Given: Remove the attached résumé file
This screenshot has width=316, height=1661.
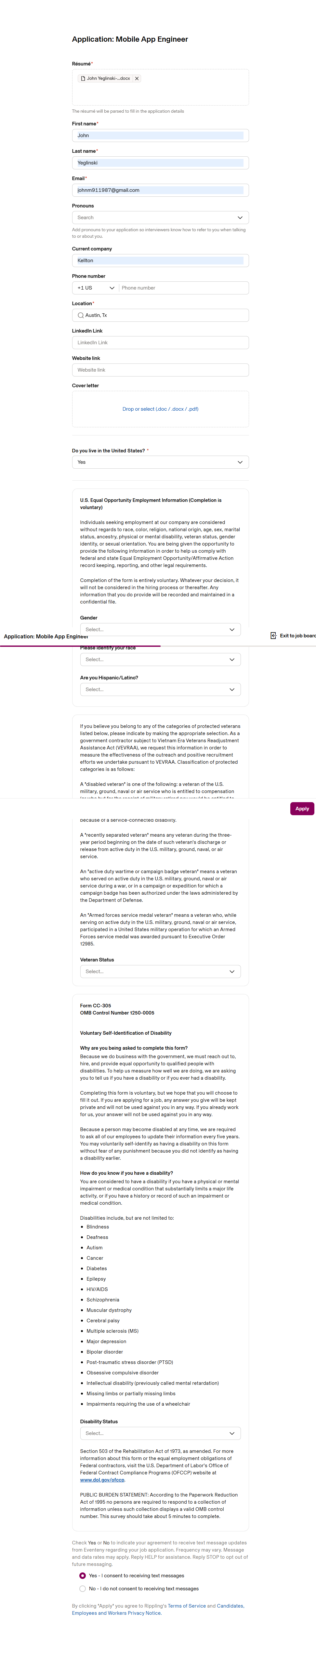Looking at the screenshot, I should [137, 79].
